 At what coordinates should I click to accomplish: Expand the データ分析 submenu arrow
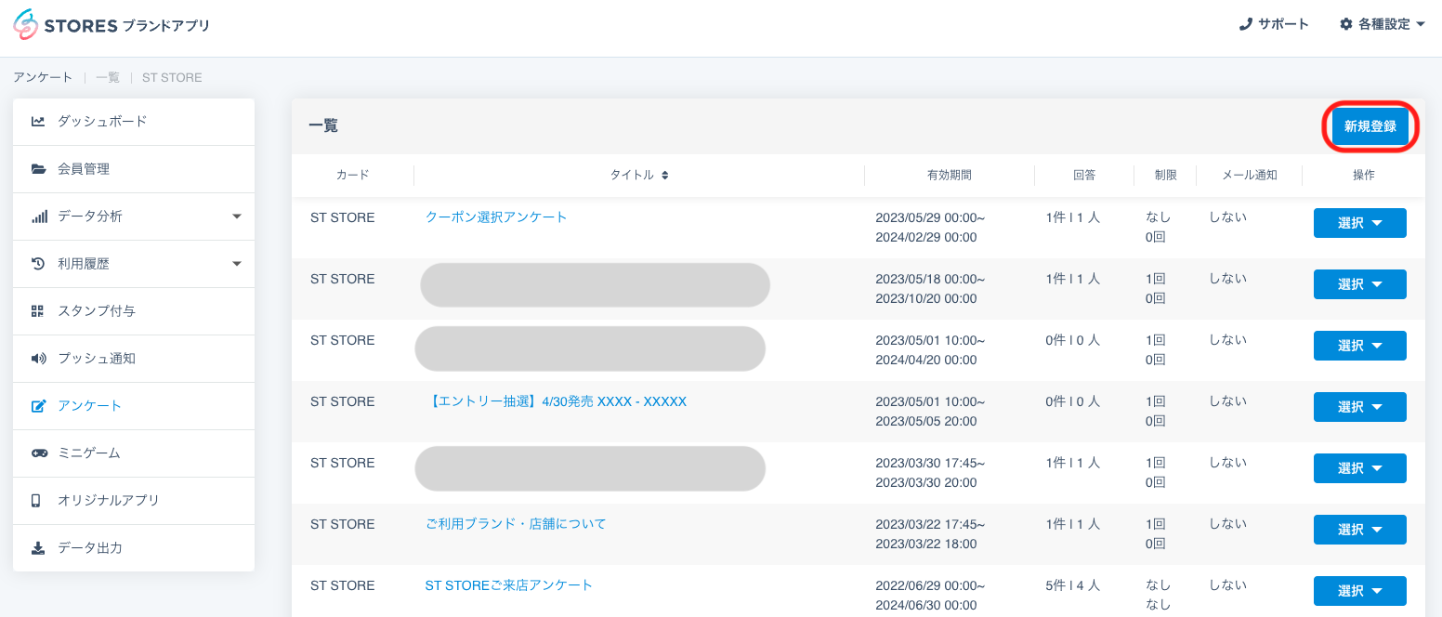pos(236,217)
